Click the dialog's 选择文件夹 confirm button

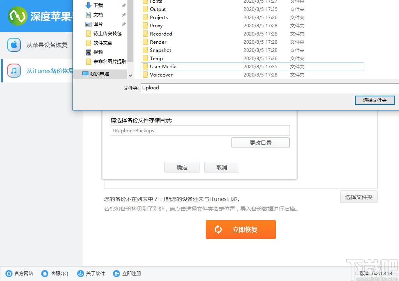(374, 100)
